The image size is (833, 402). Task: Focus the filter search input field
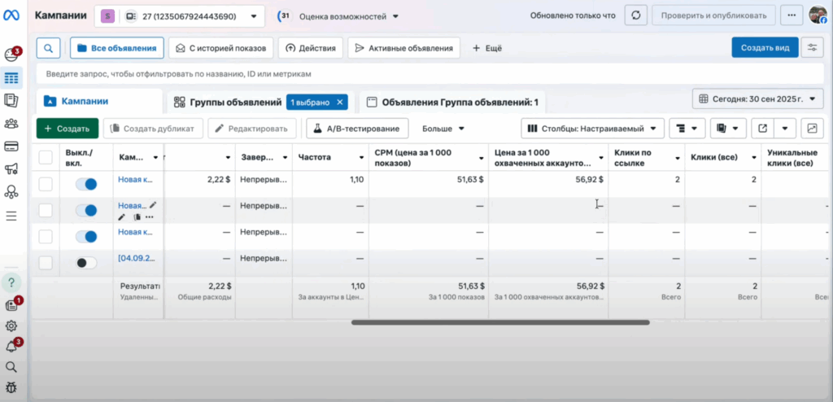point(430,74)
